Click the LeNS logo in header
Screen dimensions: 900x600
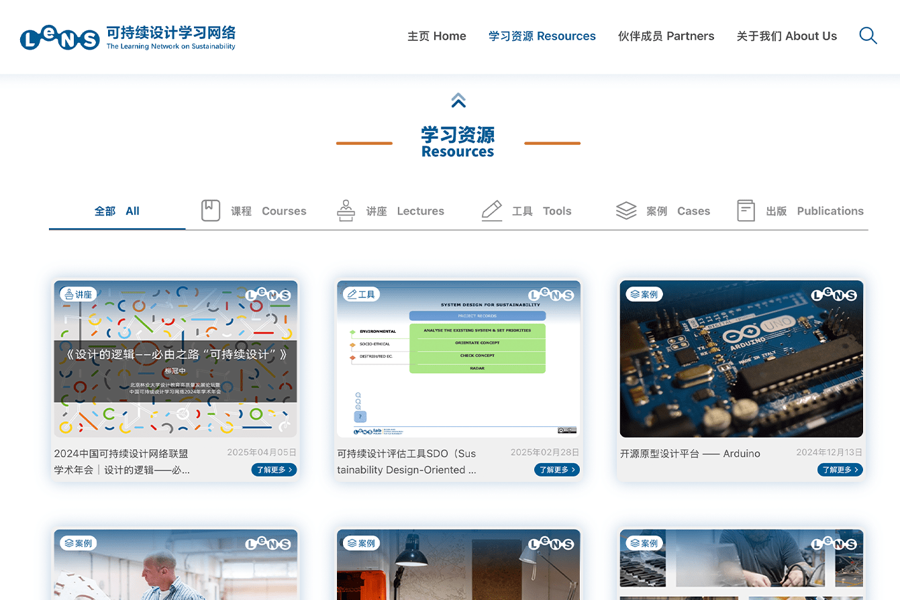(60, 38)
